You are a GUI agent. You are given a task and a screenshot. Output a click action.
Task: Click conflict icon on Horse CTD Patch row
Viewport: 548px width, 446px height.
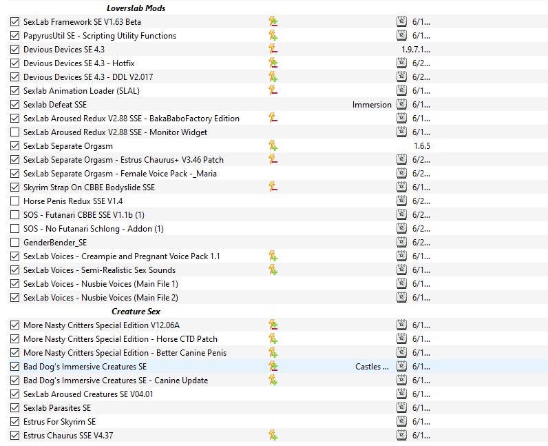(273, 339)
